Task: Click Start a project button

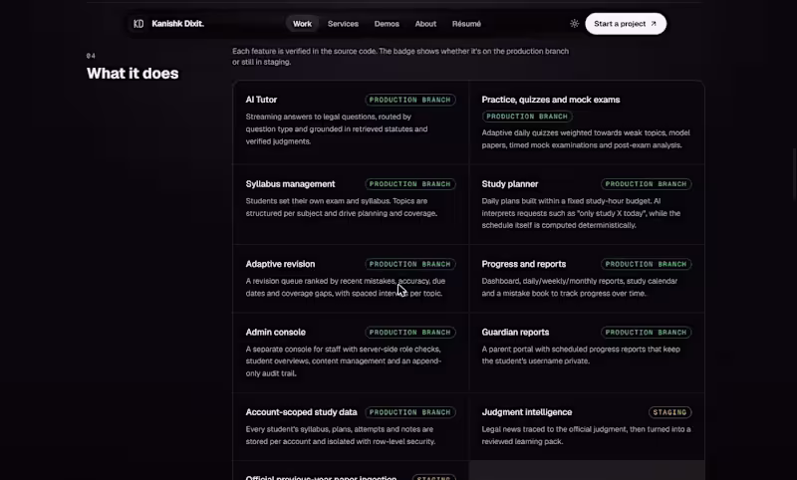Action: 626,24
